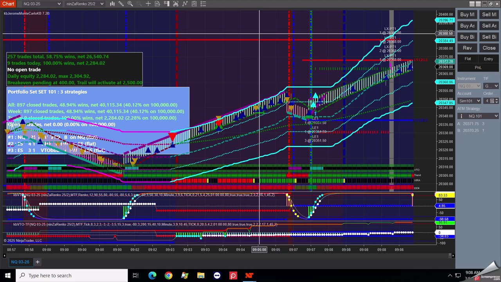
Task: Click the Buy Bid button
Action: 467,37
